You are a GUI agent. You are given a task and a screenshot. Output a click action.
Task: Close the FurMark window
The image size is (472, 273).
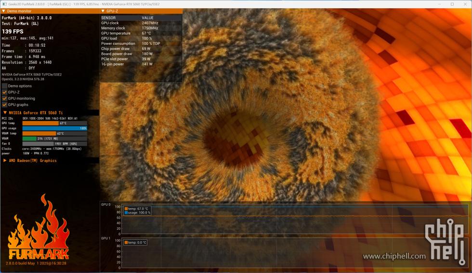point(465,4)
